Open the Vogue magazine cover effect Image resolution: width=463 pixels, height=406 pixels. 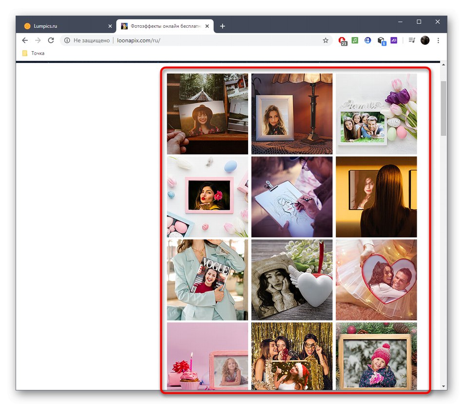[207, 280]
